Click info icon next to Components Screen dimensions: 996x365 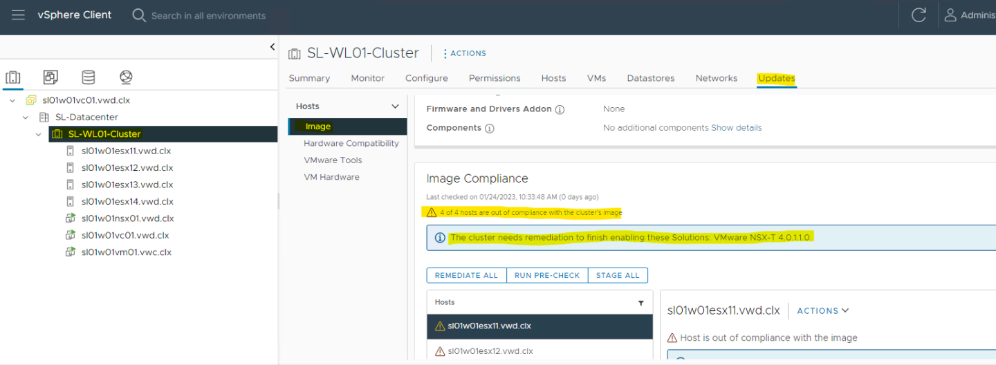click(490, 129)
